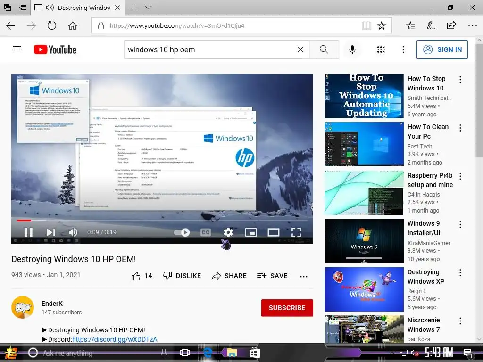Search with your voice microphone
Viewport: 483px width, 362px height.
pyautogui.click(x=352, y=49)
